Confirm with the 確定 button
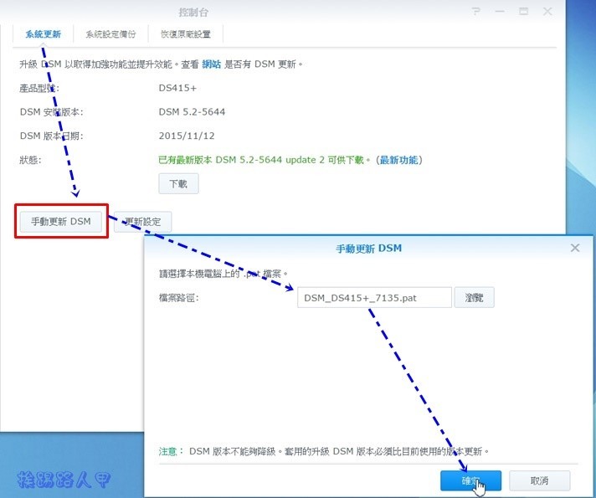This screenshot has height=498, width=596. [470, 481]
